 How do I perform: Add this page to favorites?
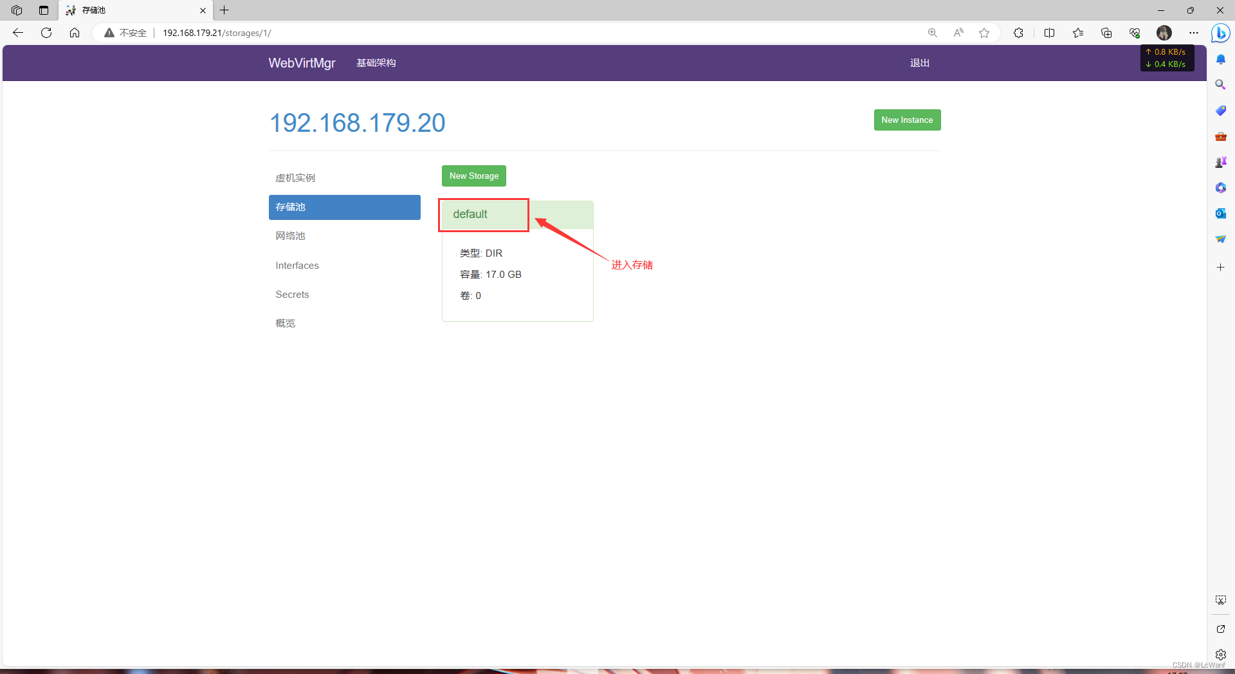click(984, 33)
